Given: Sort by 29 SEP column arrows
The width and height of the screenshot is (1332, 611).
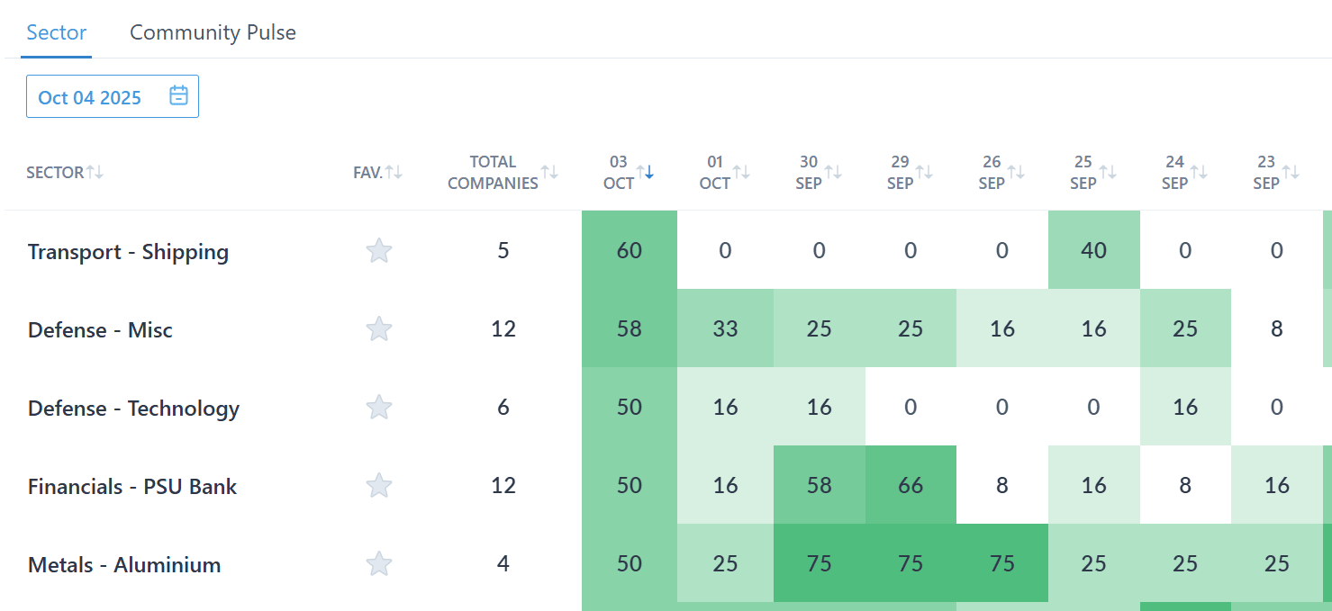Looking at the screenshot, I should click(x=925, y=172).
